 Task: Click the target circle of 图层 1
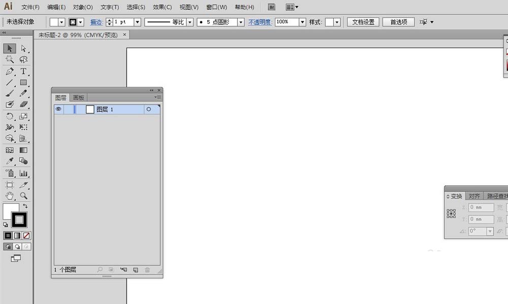click(x=149, y=109)
